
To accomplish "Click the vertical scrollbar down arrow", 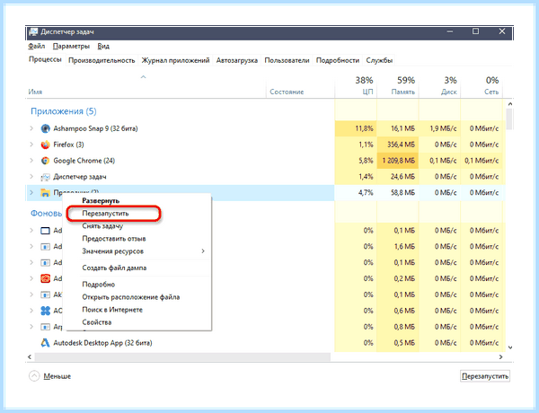I will (x=510, y=347).
